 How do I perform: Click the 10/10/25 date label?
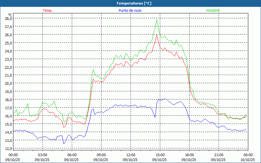pyautogui.click(x=247, y=160)
